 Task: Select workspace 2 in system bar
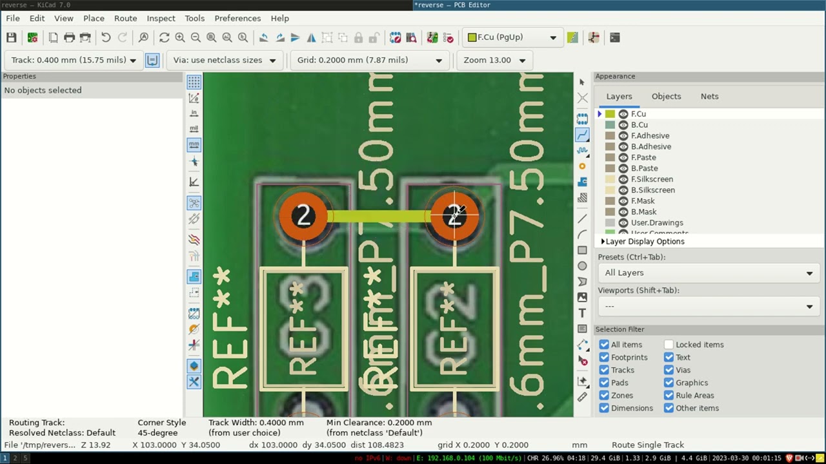point(15,458)
